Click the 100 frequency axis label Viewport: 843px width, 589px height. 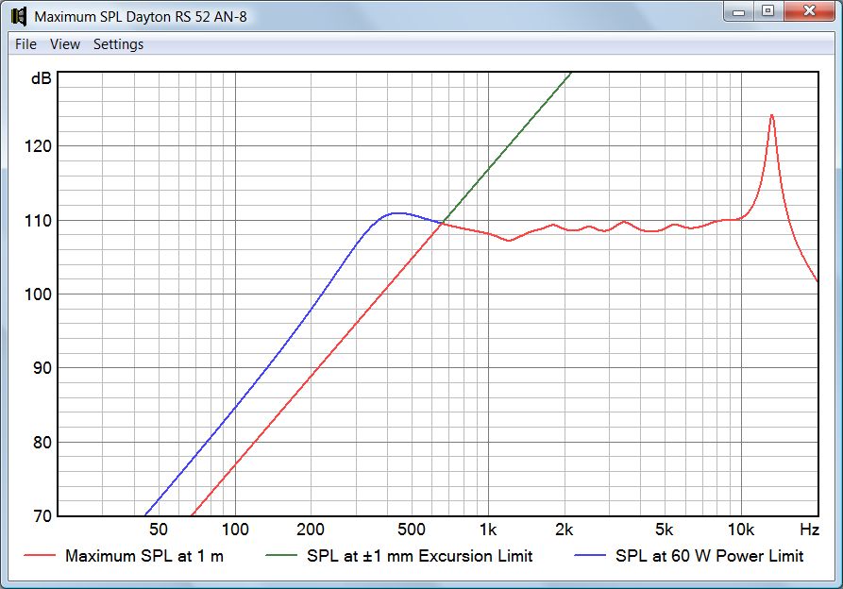(x=235, y=530)
